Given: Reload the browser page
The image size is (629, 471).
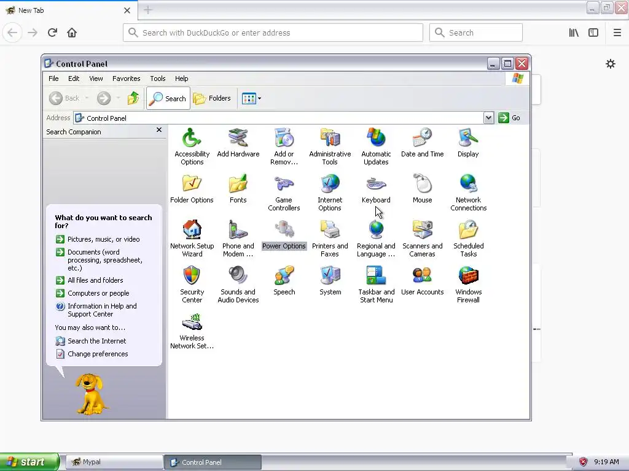Looking at the screenshot, I should [53, 33].
